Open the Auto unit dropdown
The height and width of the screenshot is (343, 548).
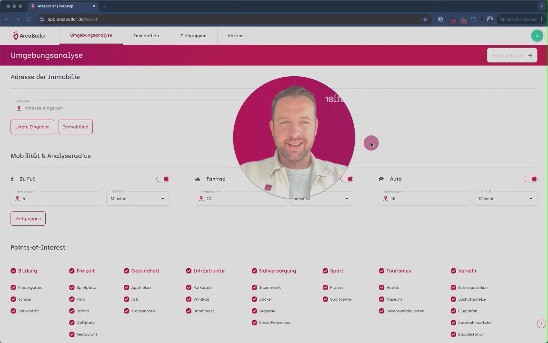click(x=506, y=198)
